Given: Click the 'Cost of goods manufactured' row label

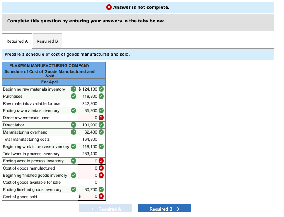Looking at the screenshot, I should [29, 168].
